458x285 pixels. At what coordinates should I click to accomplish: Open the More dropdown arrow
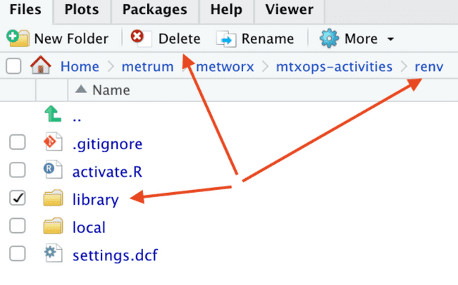pyautogui.click(x=390, y=39)
